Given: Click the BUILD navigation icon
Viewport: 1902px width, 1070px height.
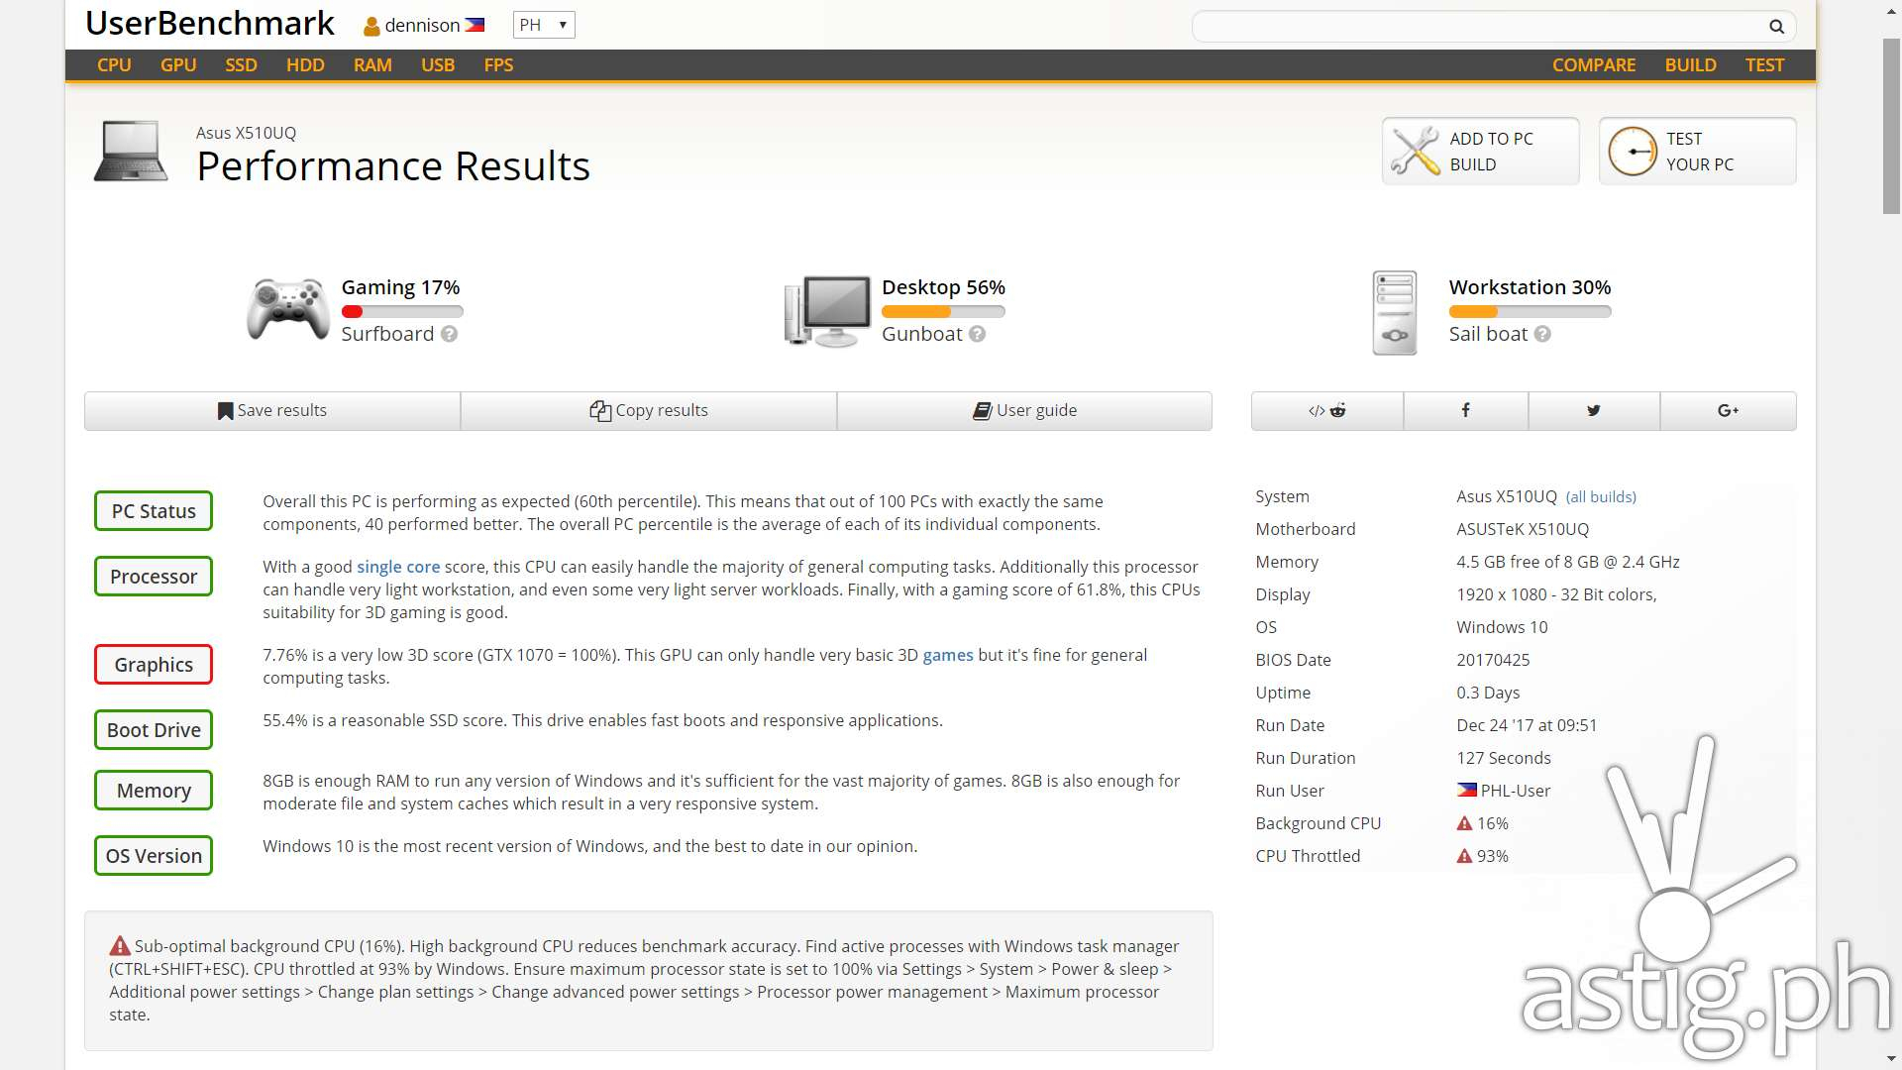Looking at the screenshot, I should [x=1690, y=64].
